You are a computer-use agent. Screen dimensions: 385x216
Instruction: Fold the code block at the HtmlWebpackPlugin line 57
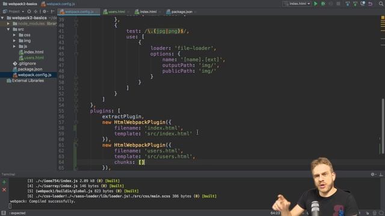[76, 122]
